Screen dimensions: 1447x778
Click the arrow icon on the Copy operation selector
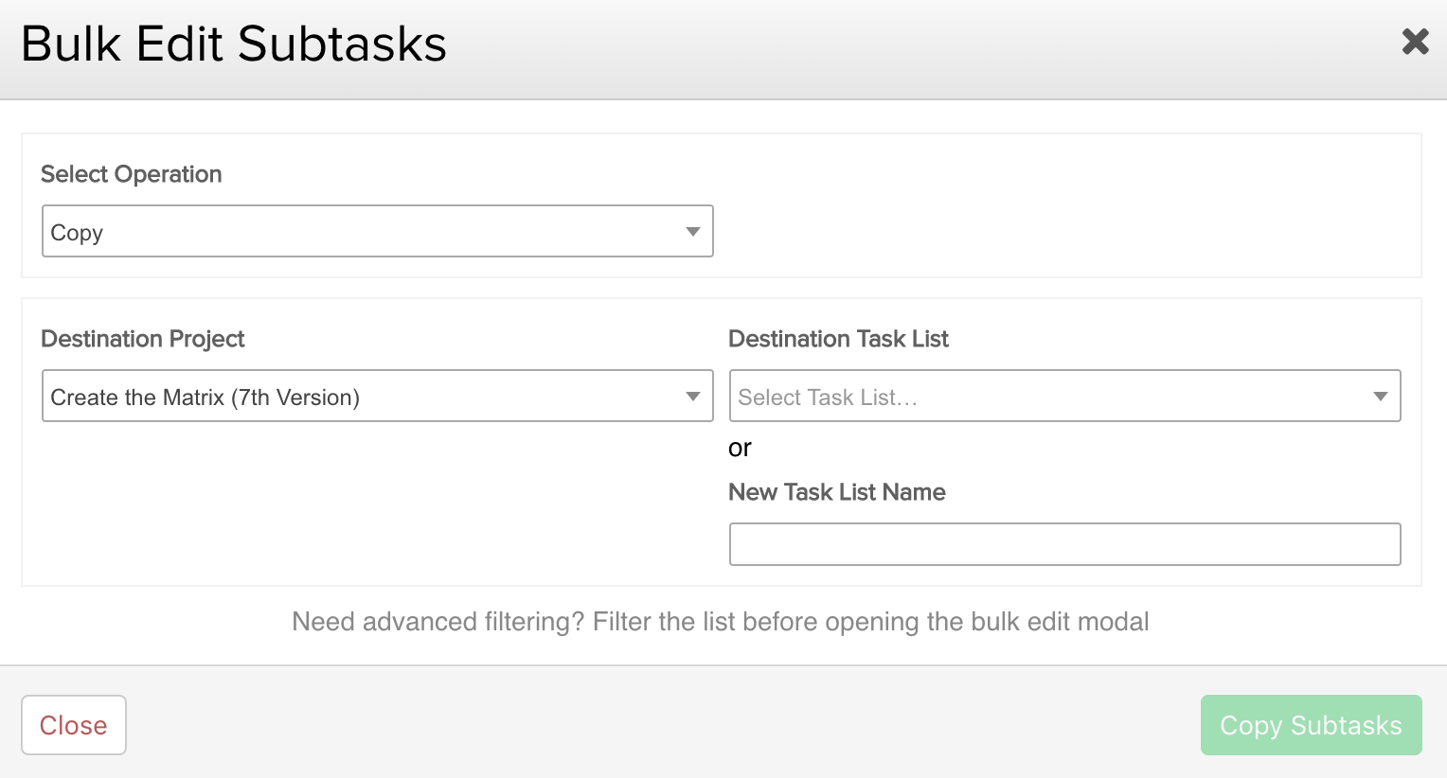click(692, 232)
